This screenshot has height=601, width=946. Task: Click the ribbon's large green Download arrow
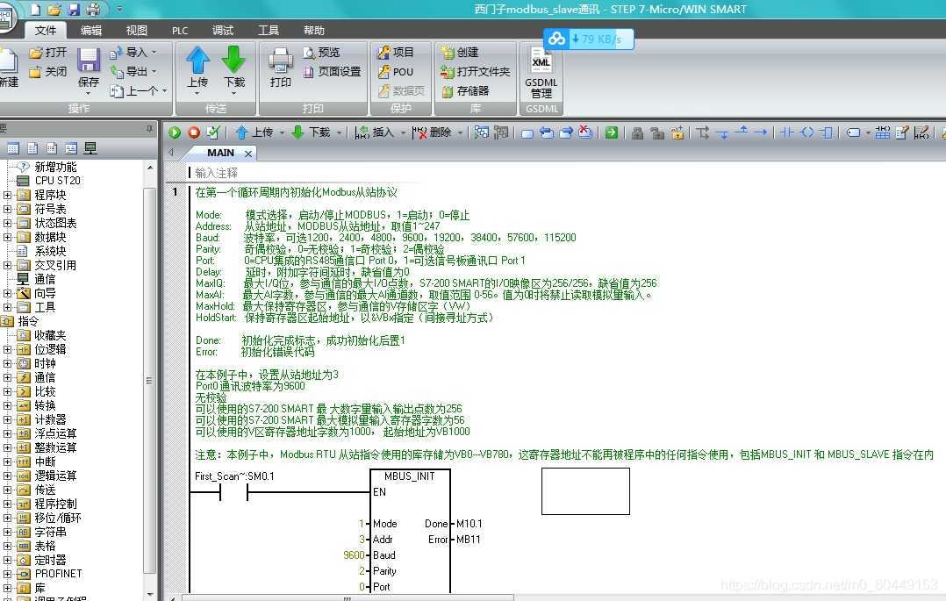(x=233, y=61)
